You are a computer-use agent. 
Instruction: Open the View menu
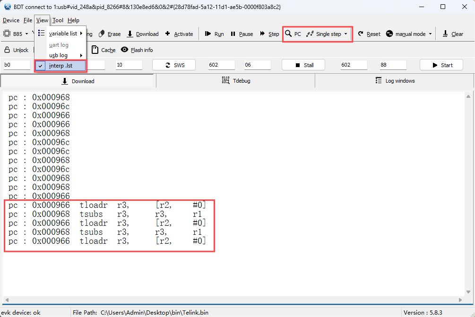(42, 20)
